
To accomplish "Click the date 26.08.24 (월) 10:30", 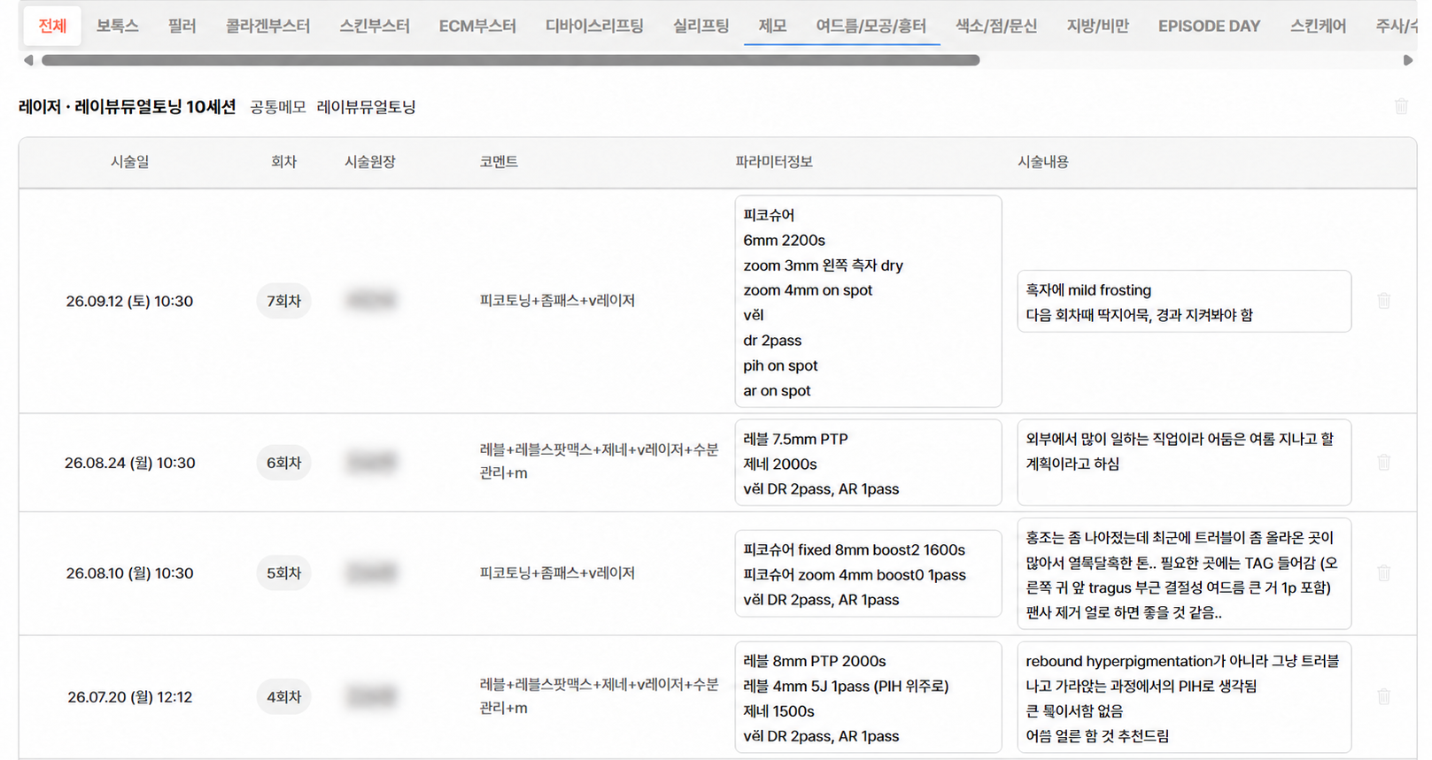I will click(129, 463).
